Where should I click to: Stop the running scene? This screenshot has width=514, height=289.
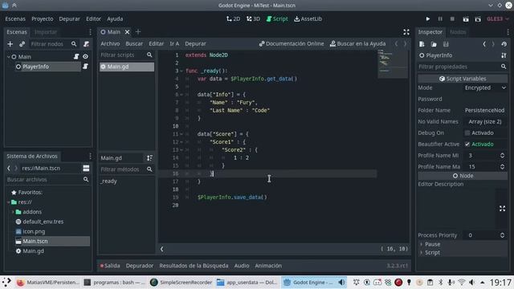[x=452, y=19]
